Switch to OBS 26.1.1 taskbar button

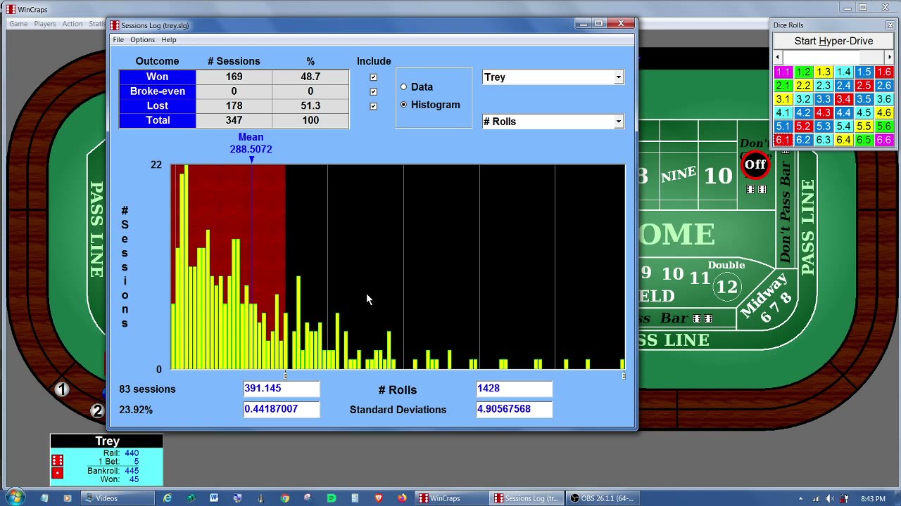click(x=602, y=498)
